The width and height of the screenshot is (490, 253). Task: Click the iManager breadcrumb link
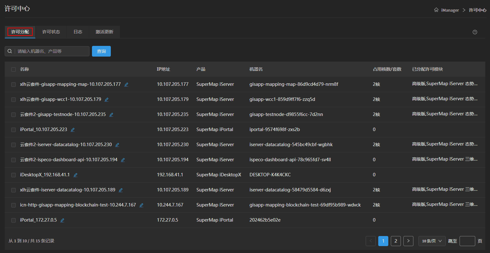[450, 10]
